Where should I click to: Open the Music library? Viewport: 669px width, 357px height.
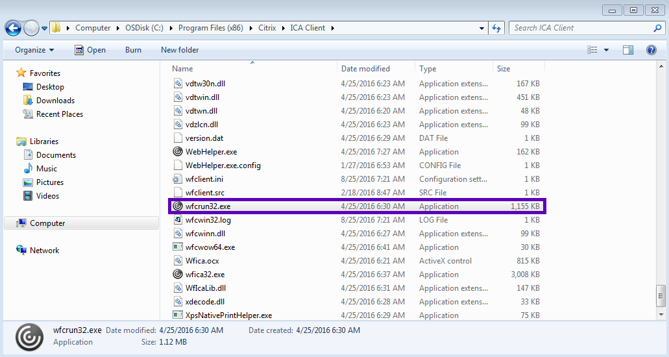pyautogui.click(x=40, y=169)
